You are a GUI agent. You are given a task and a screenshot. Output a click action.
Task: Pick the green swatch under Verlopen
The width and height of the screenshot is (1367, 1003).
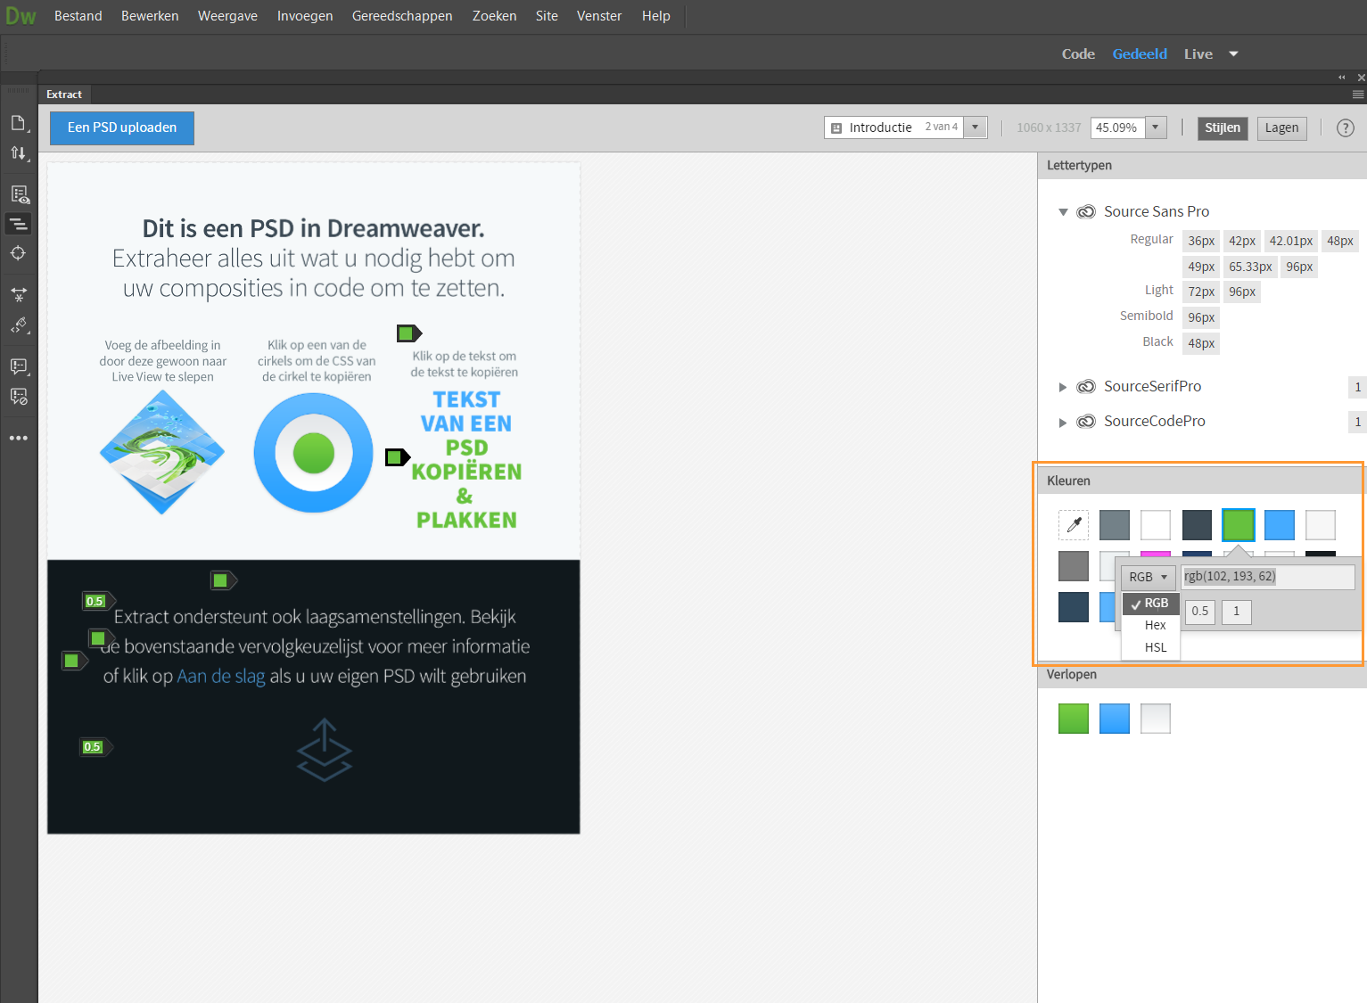click(x=1073, y=718)
